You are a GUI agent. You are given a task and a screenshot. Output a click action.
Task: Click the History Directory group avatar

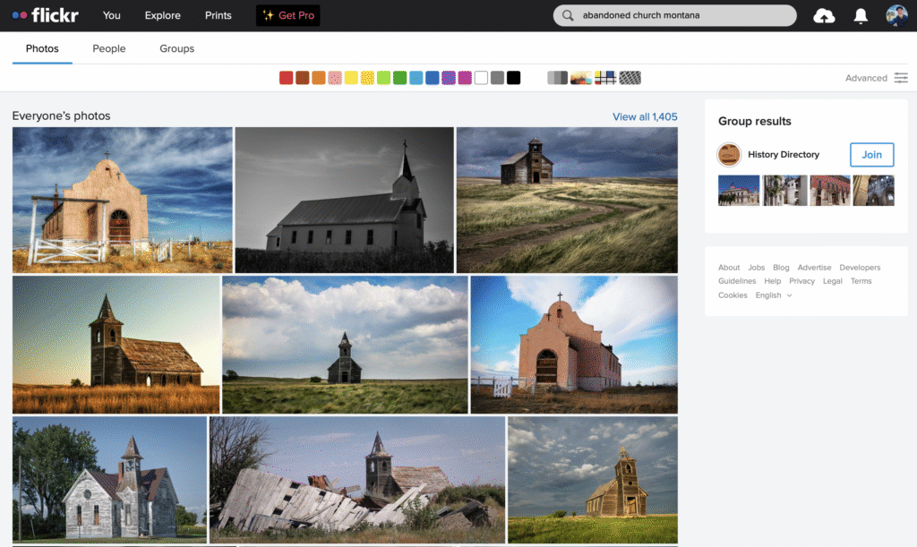(x=729, y=155)
